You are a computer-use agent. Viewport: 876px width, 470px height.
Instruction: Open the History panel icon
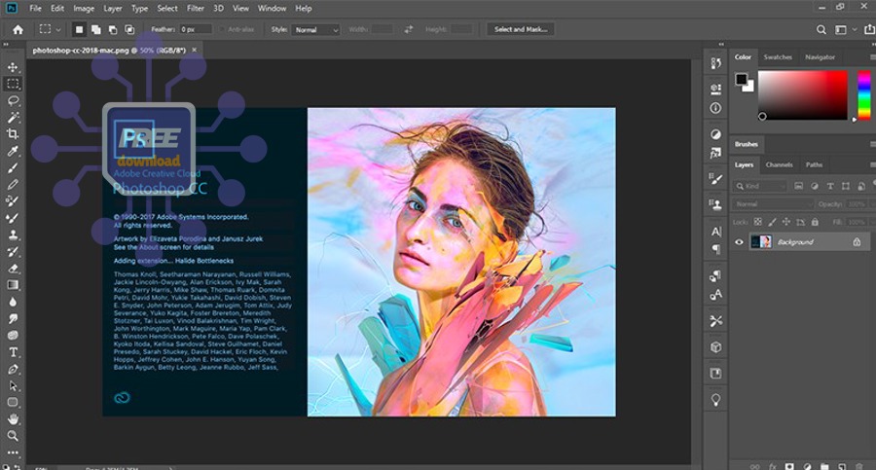pyautogui.click(x=715, y=63)
